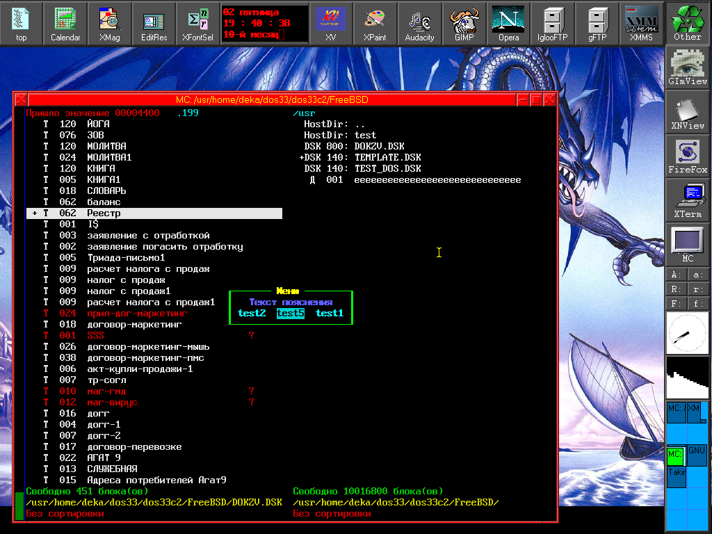The height and width of the screenshot is (534, 712).
Task: Select the long eeeeee file row
Action: (415, 180)
